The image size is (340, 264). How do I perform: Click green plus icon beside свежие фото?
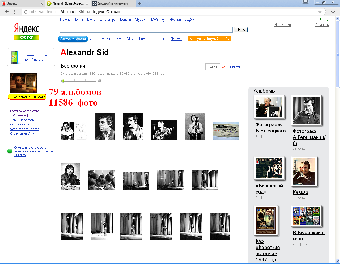pos(10,151)
